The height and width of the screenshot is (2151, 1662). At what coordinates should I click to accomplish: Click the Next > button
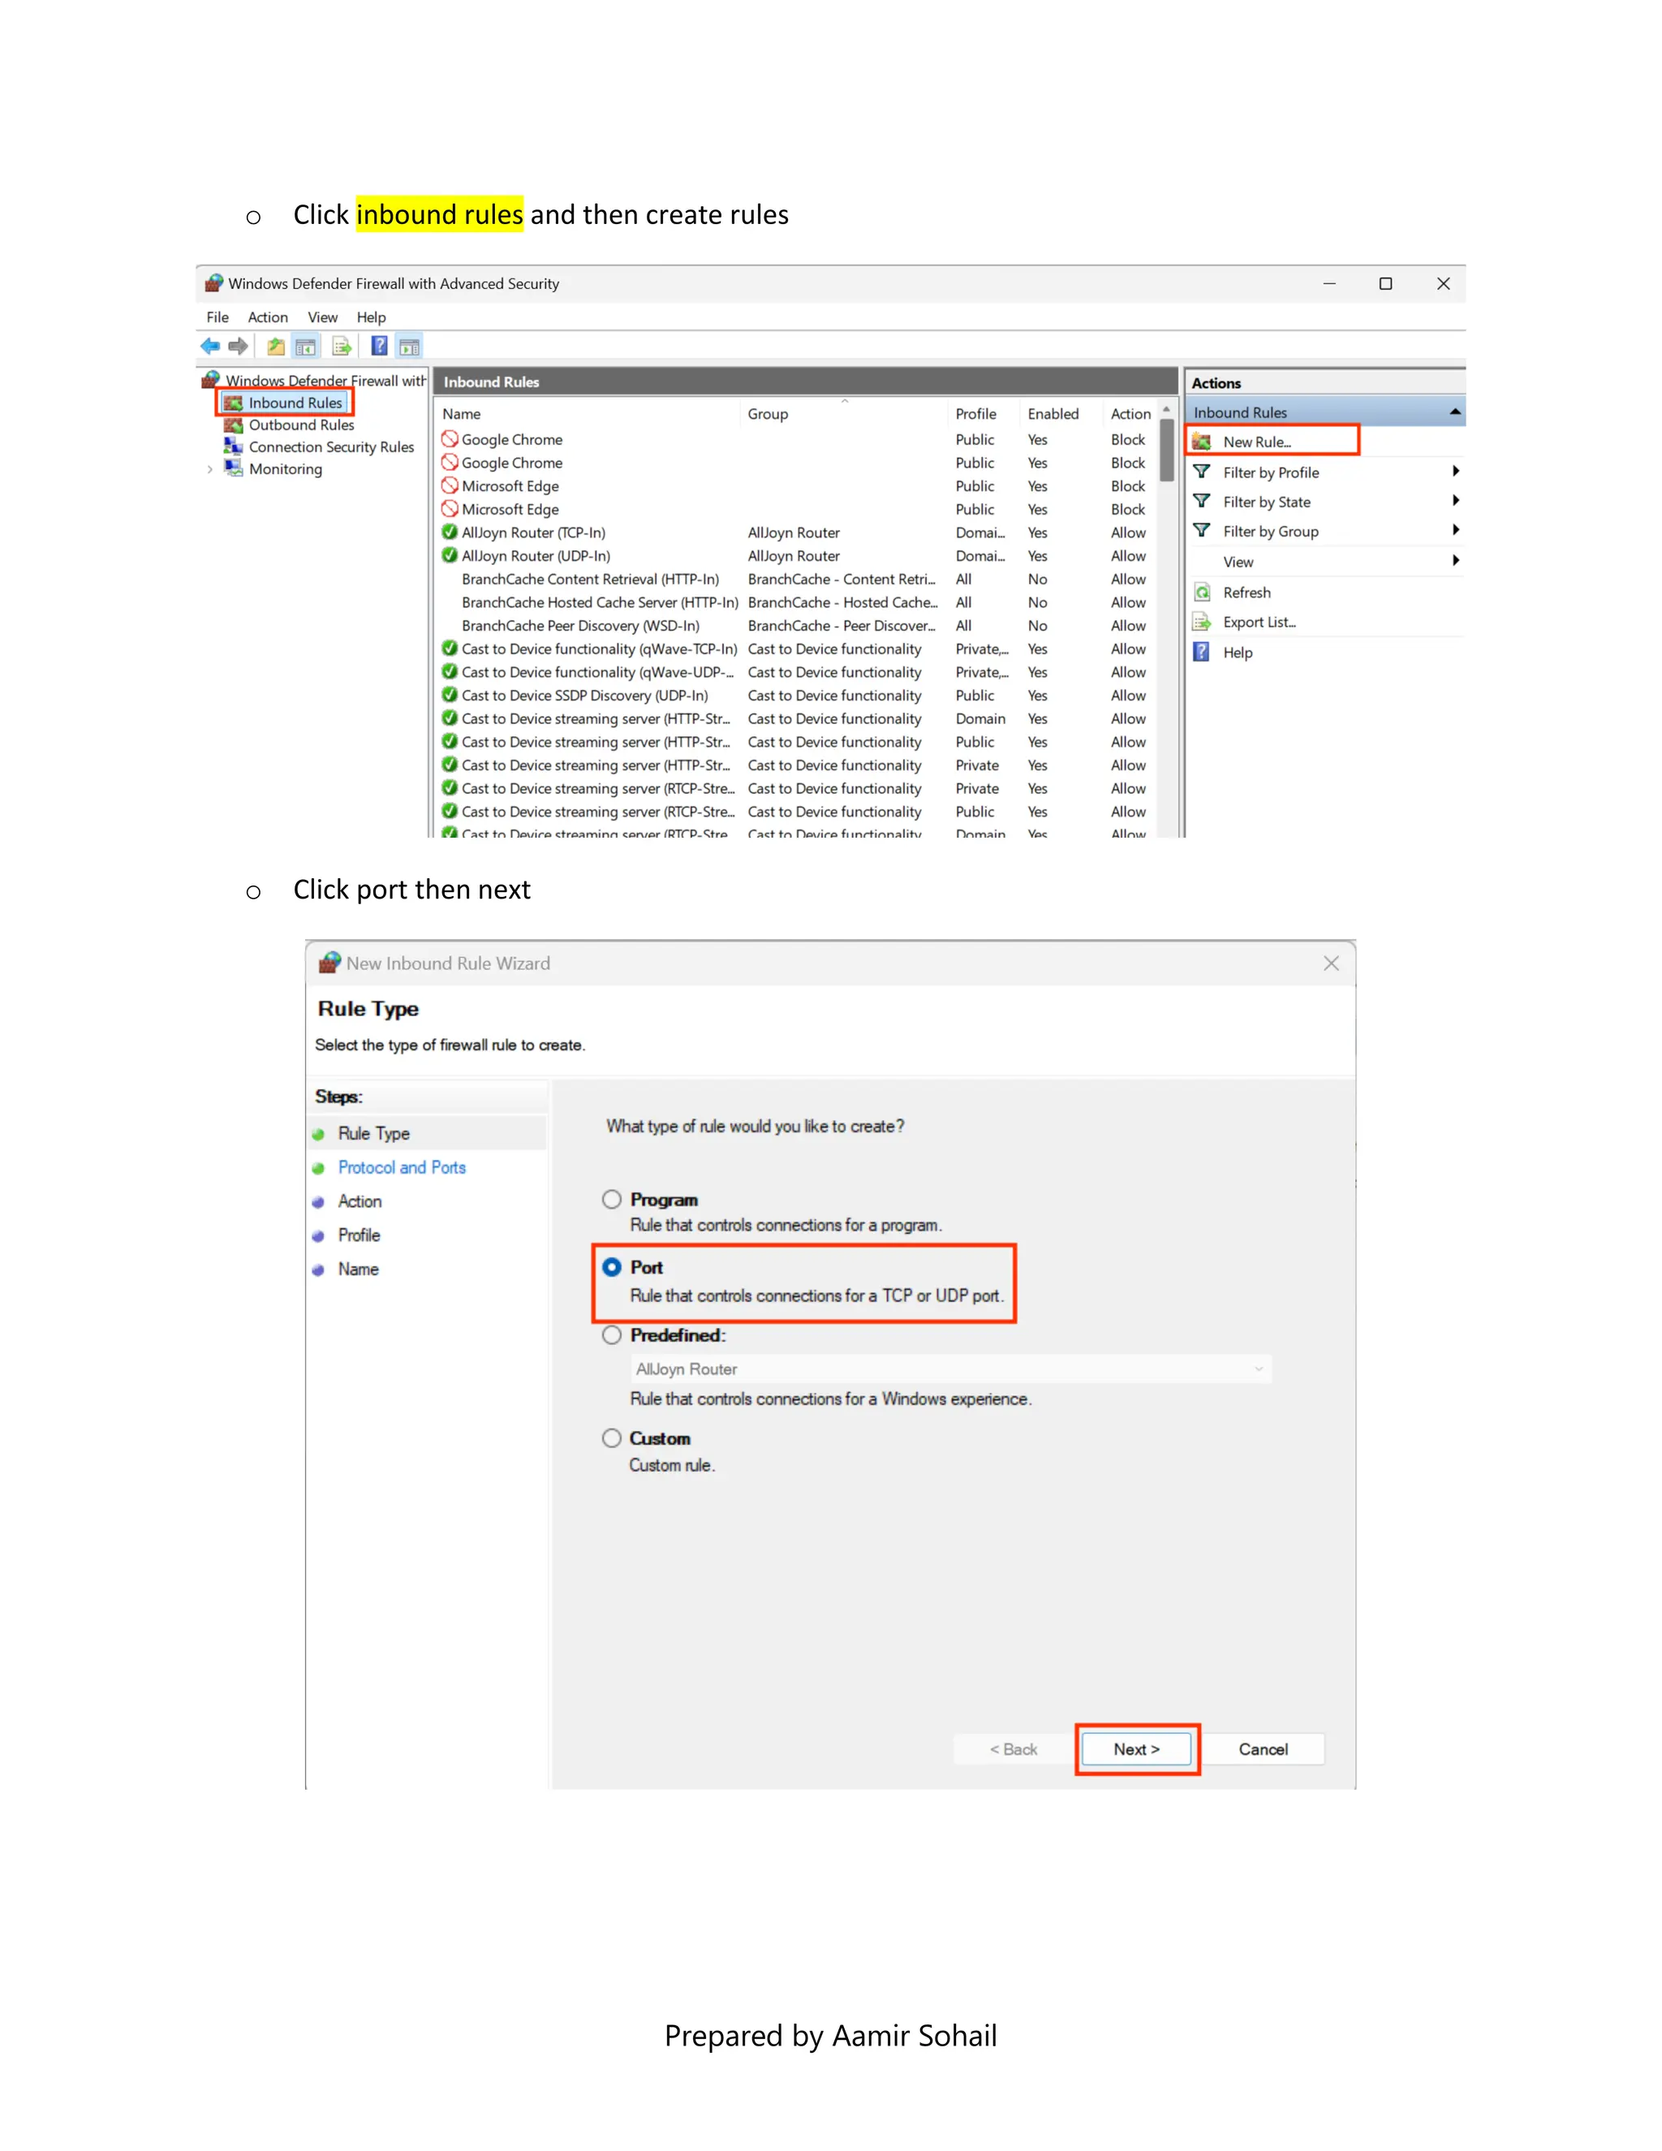click(x=1137, y=1749)
